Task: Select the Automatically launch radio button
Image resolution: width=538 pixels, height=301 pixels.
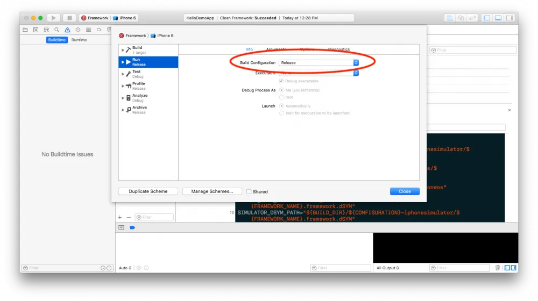Action: [281, 106]
